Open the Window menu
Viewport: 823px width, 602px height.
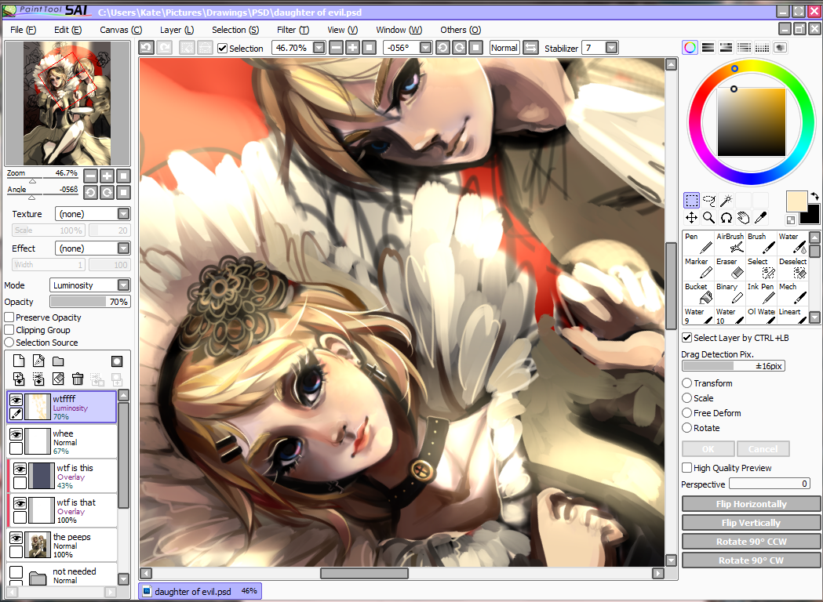pos(399,30)
